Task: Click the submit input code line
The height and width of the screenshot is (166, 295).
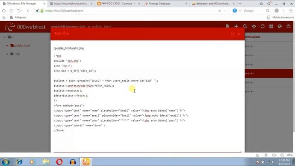Action: tap(79, 125)
